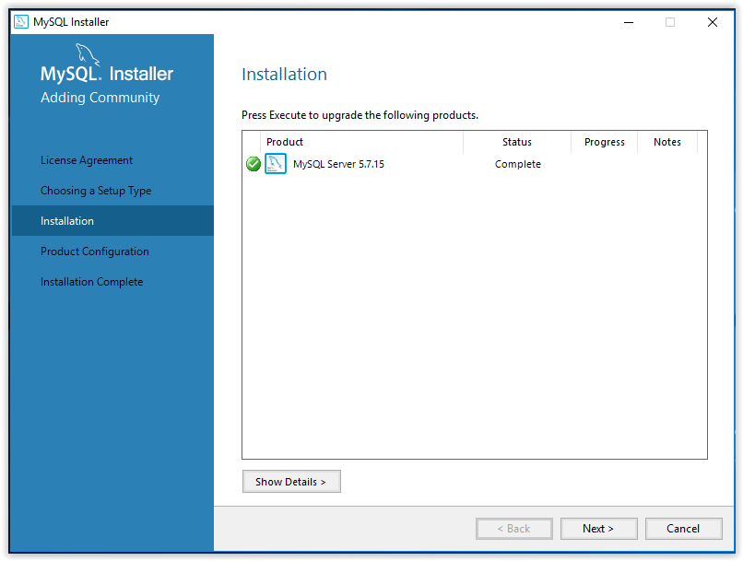Click the green checkmark status icon
Screen dimensions: 743x561
pos(253,164)
